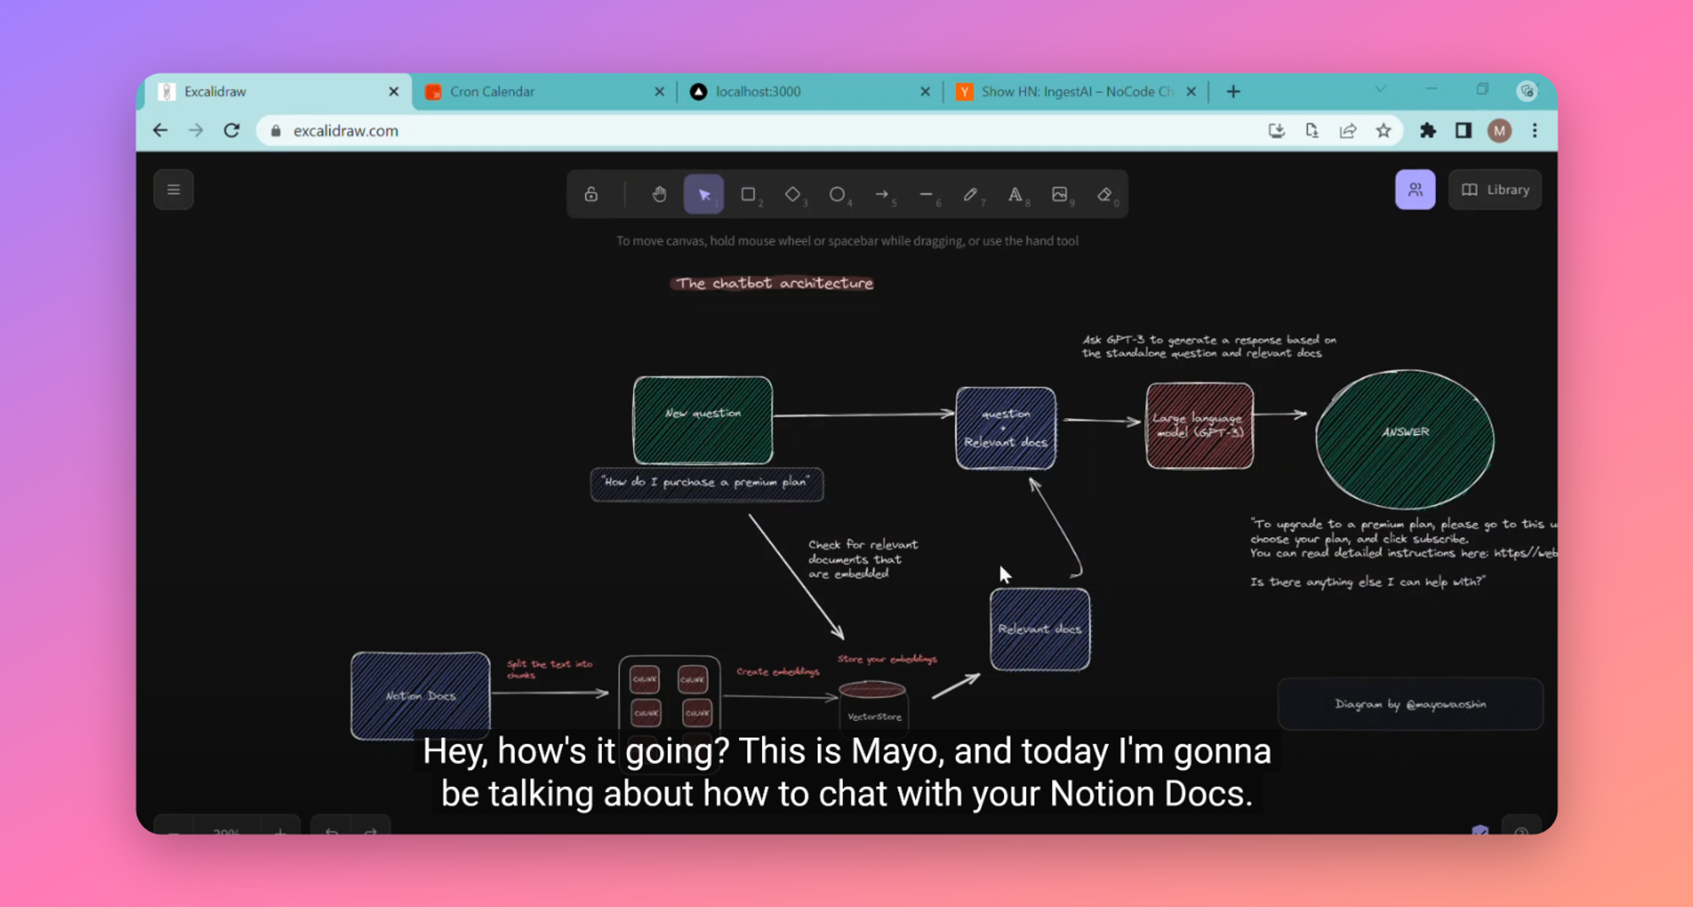1693x907 pixels.
Task: Select the green ANSWER ellipse
Action: click(1405, 439)
